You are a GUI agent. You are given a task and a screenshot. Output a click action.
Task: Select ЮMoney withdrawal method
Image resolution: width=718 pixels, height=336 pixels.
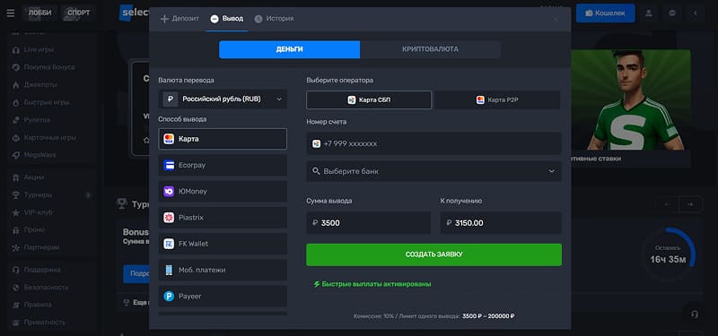(x=223, y=191)
